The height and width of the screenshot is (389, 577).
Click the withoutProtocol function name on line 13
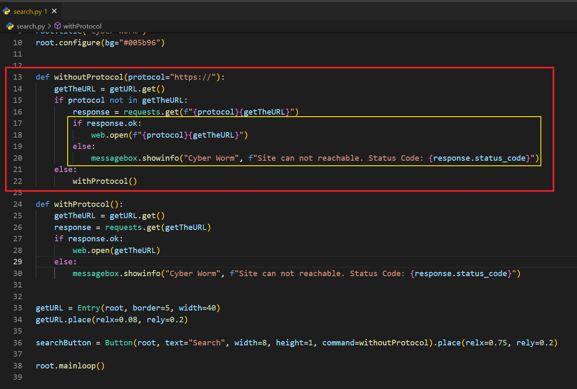pos(89,77)
